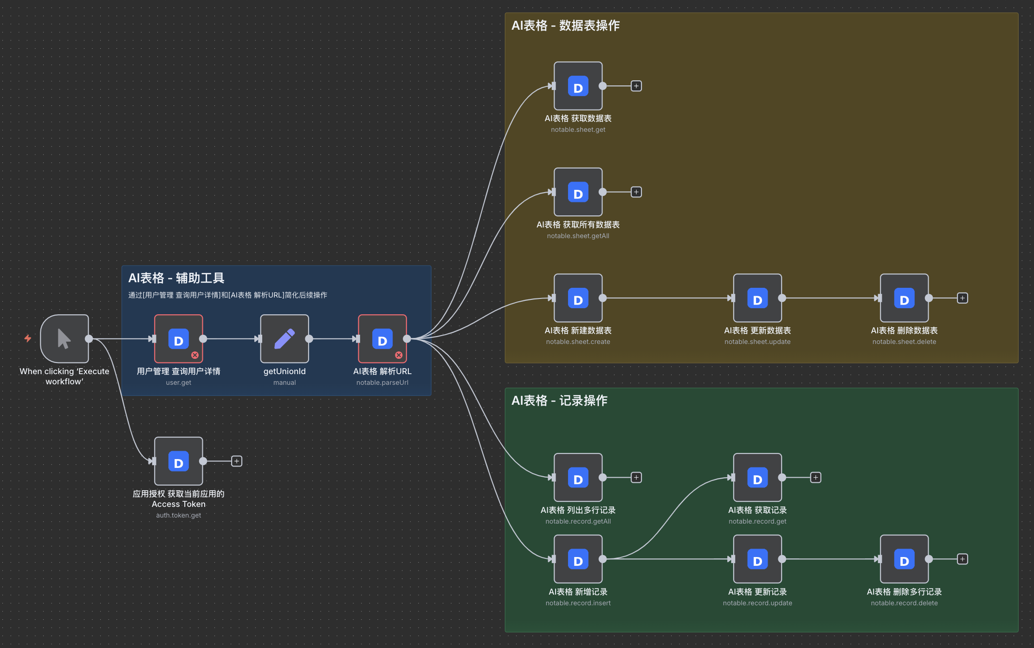Select the 'When clicking Execute workflow' trigger node
The width and height of the screenshot is (1034, 648).
[x=65, y=339]
